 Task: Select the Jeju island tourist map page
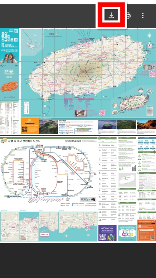pyautogui.click(x=78, y=81)
